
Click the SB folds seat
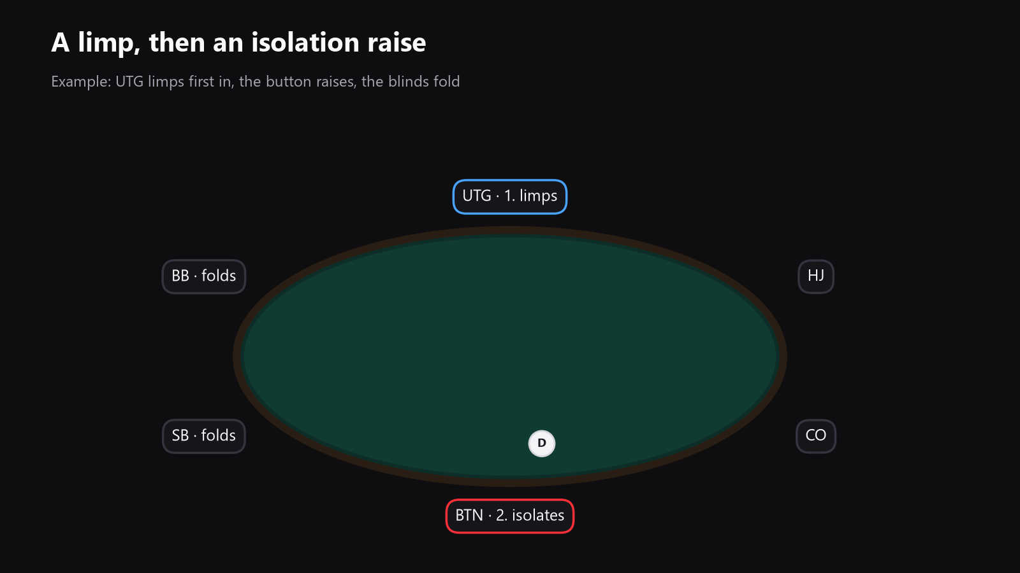point(204,436)
